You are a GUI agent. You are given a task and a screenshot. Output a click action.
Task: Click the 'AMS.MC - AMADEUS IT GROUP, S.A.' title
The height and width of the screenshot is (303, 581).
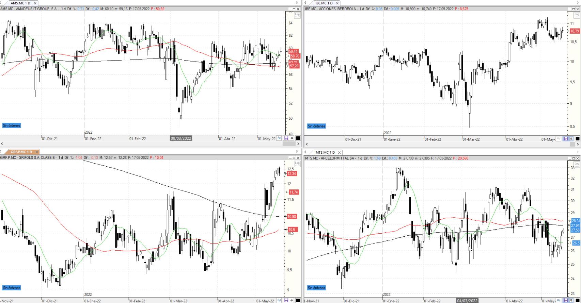(x=29, y=9)
